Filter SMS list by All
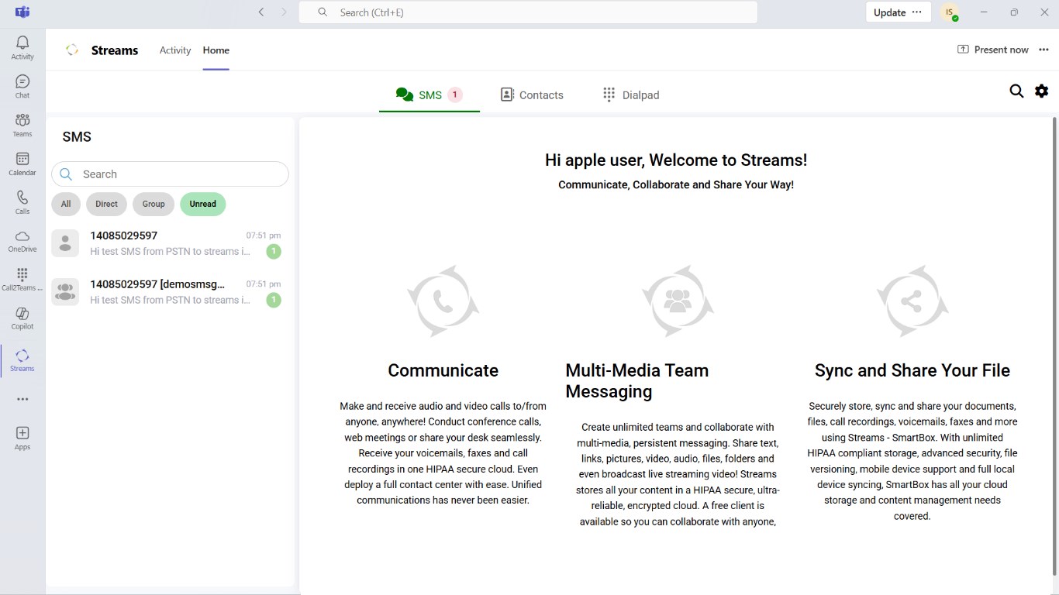Image resolution: width=1059 pixels, height=595 pixels. tap(66, 204)
